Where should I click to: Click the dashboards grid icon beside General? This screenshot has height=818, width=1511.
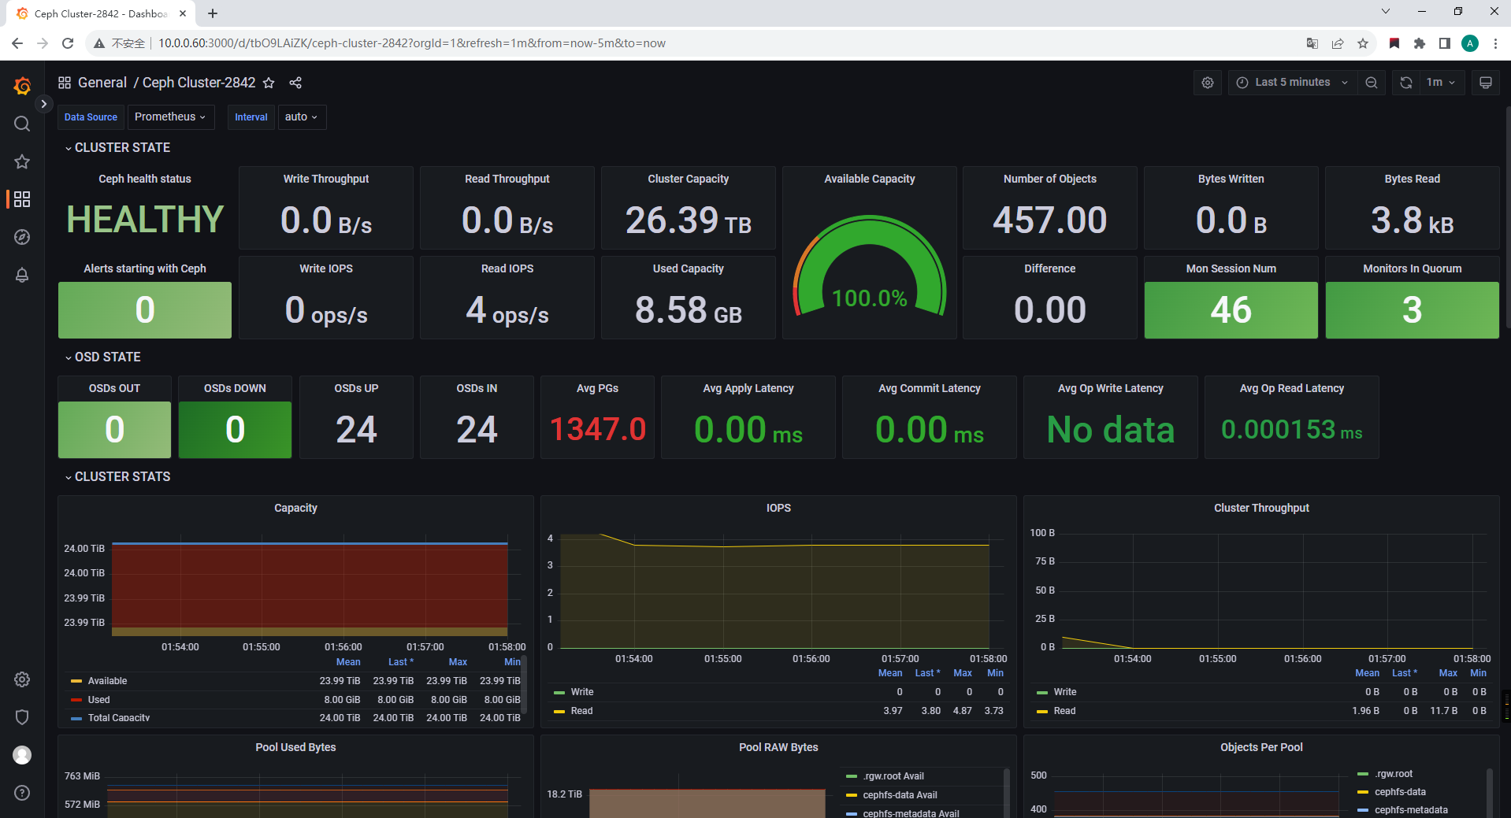click(x=65, y=83)
